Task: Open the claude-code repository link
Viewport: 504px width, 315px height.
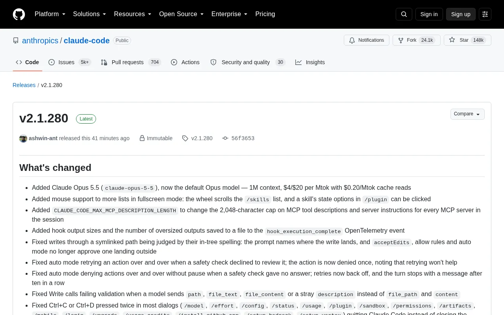Action: pos(87,41)
